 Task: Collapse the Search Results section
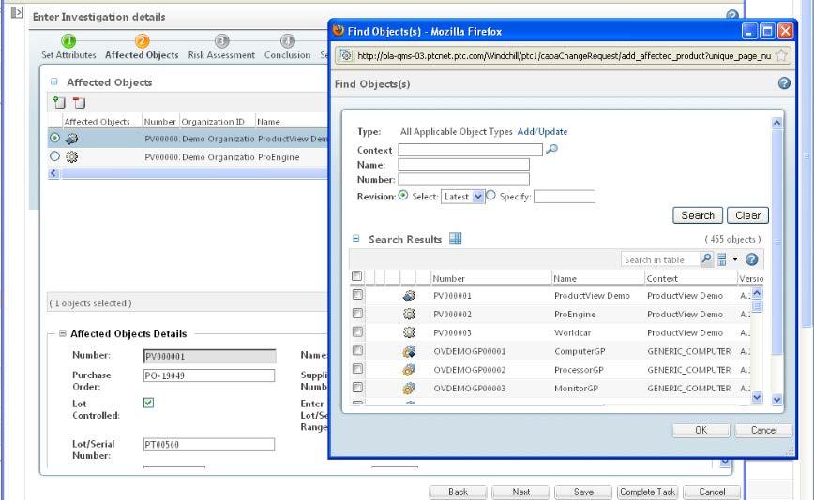pyautogui.click(x=356, y=239)
